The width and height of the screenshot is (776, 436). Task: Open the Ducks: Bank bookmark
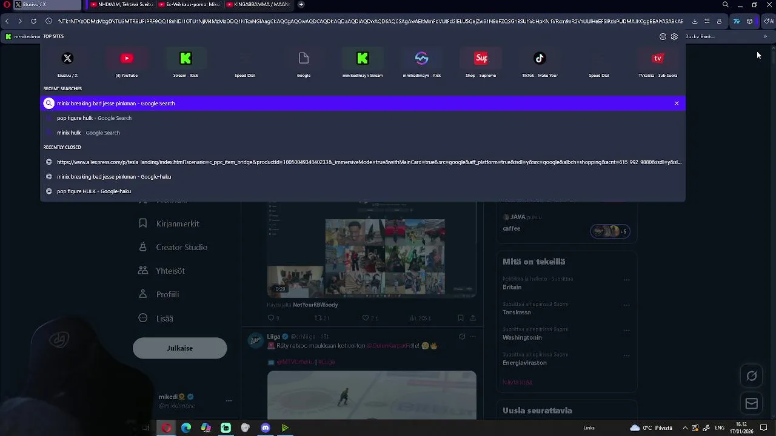[700, 36]
